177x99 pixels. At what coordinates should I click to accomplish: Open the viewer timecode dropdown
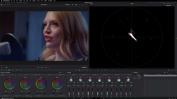click(x=68, y=5)
